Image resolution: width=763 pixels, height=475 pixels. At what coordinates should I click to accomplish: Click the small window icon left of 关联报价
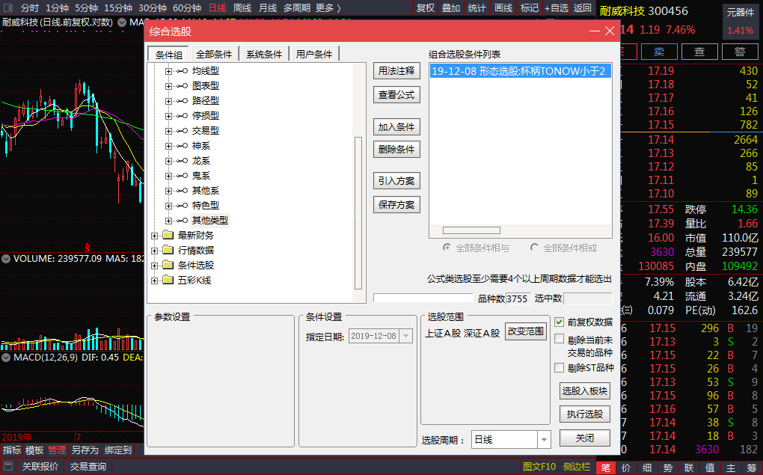pos(7,467)
